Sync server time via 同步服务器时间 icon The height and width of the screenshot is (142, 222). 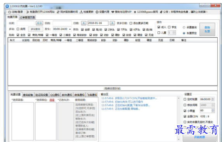[x=58, y=12]
